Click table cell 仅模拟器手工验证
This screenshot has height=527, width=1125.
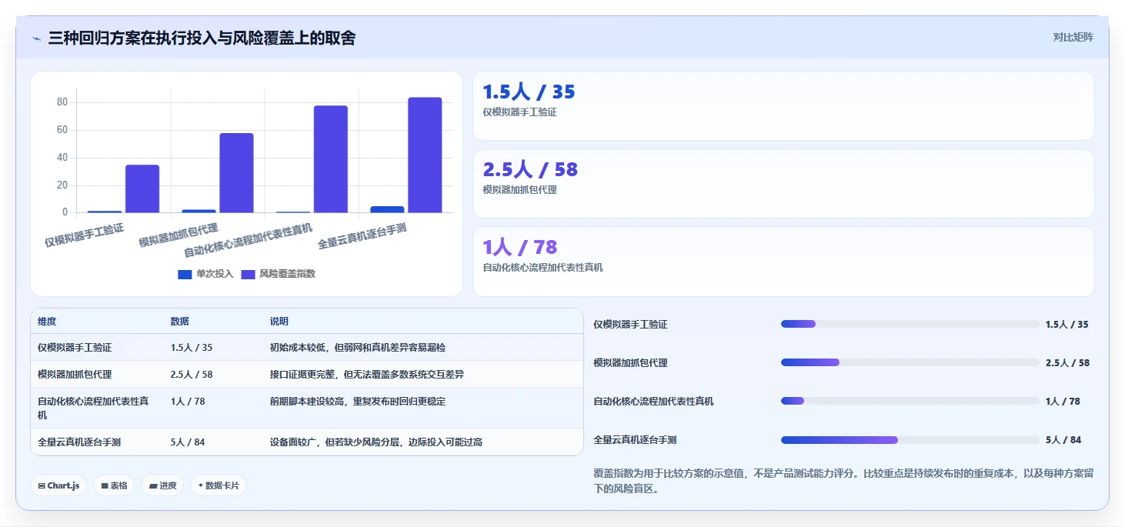coord(75,348)
